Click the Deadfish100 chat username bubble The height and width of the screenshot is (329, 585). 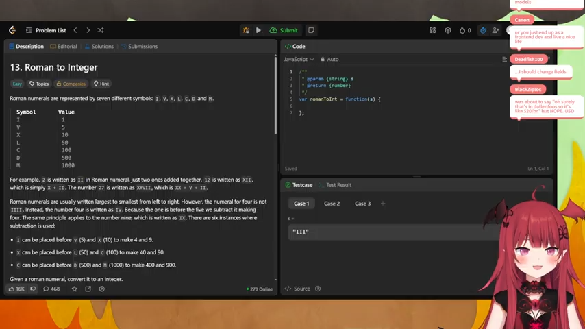tap(529, 59)
